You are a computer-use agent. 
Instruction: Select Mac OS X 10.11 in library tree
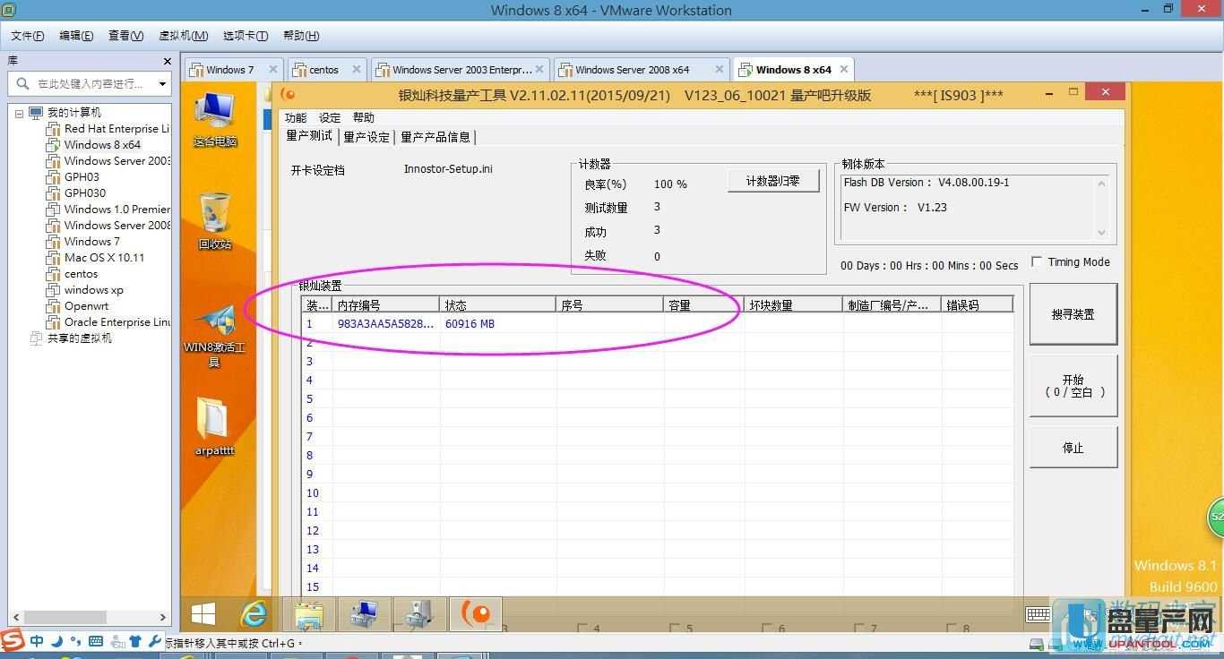click(104, 258)
